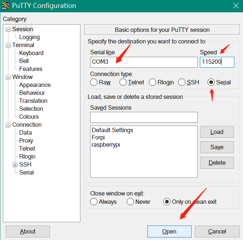The height and width of the screenshot is (240, 243).
Task: Select Forpi in saved sessions list
Action: click(98, 138)
